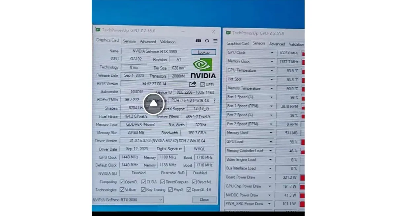
Task: Click the Fan 1 Speed reading 3070 RPM
Action: [x=288, y=106]
